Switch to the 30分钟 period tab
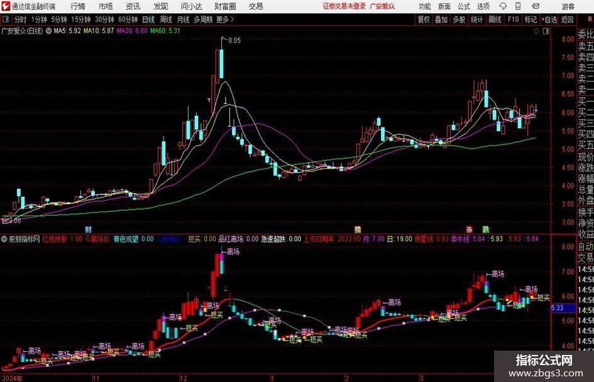Screen dimensions: 594x382 [x=104, y=19]
